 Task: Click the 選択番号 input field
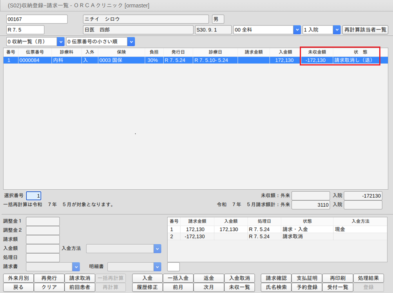(33, 196)
